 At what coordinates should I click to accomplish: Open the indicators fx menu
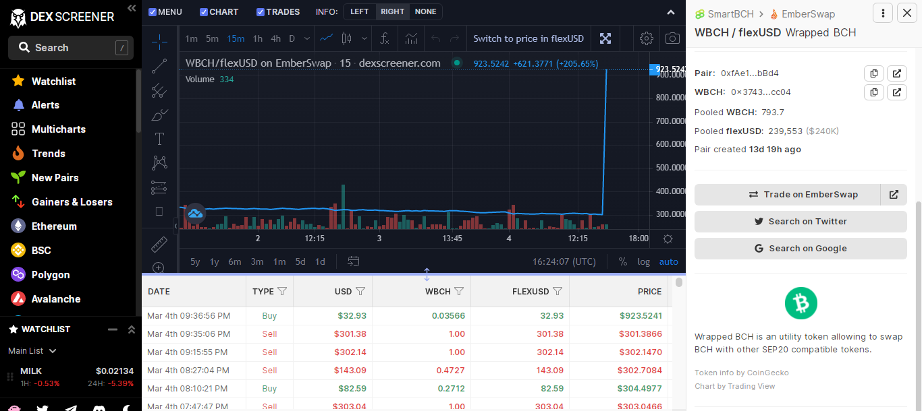pos(385,38)
